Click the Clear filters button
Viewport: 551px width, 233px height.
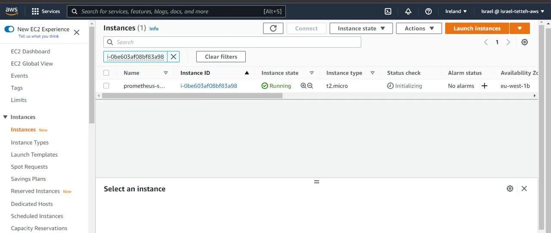click(221, 57)
